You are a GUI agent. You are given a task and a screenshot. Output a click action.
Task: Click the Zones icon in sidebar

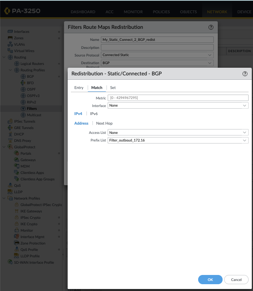click(x=10, y=38)
